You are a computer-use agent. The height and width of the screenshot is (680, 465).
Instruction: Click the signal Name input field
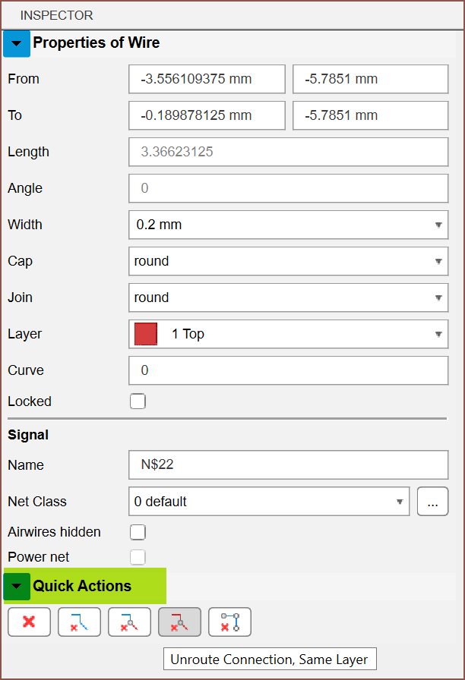288,465
